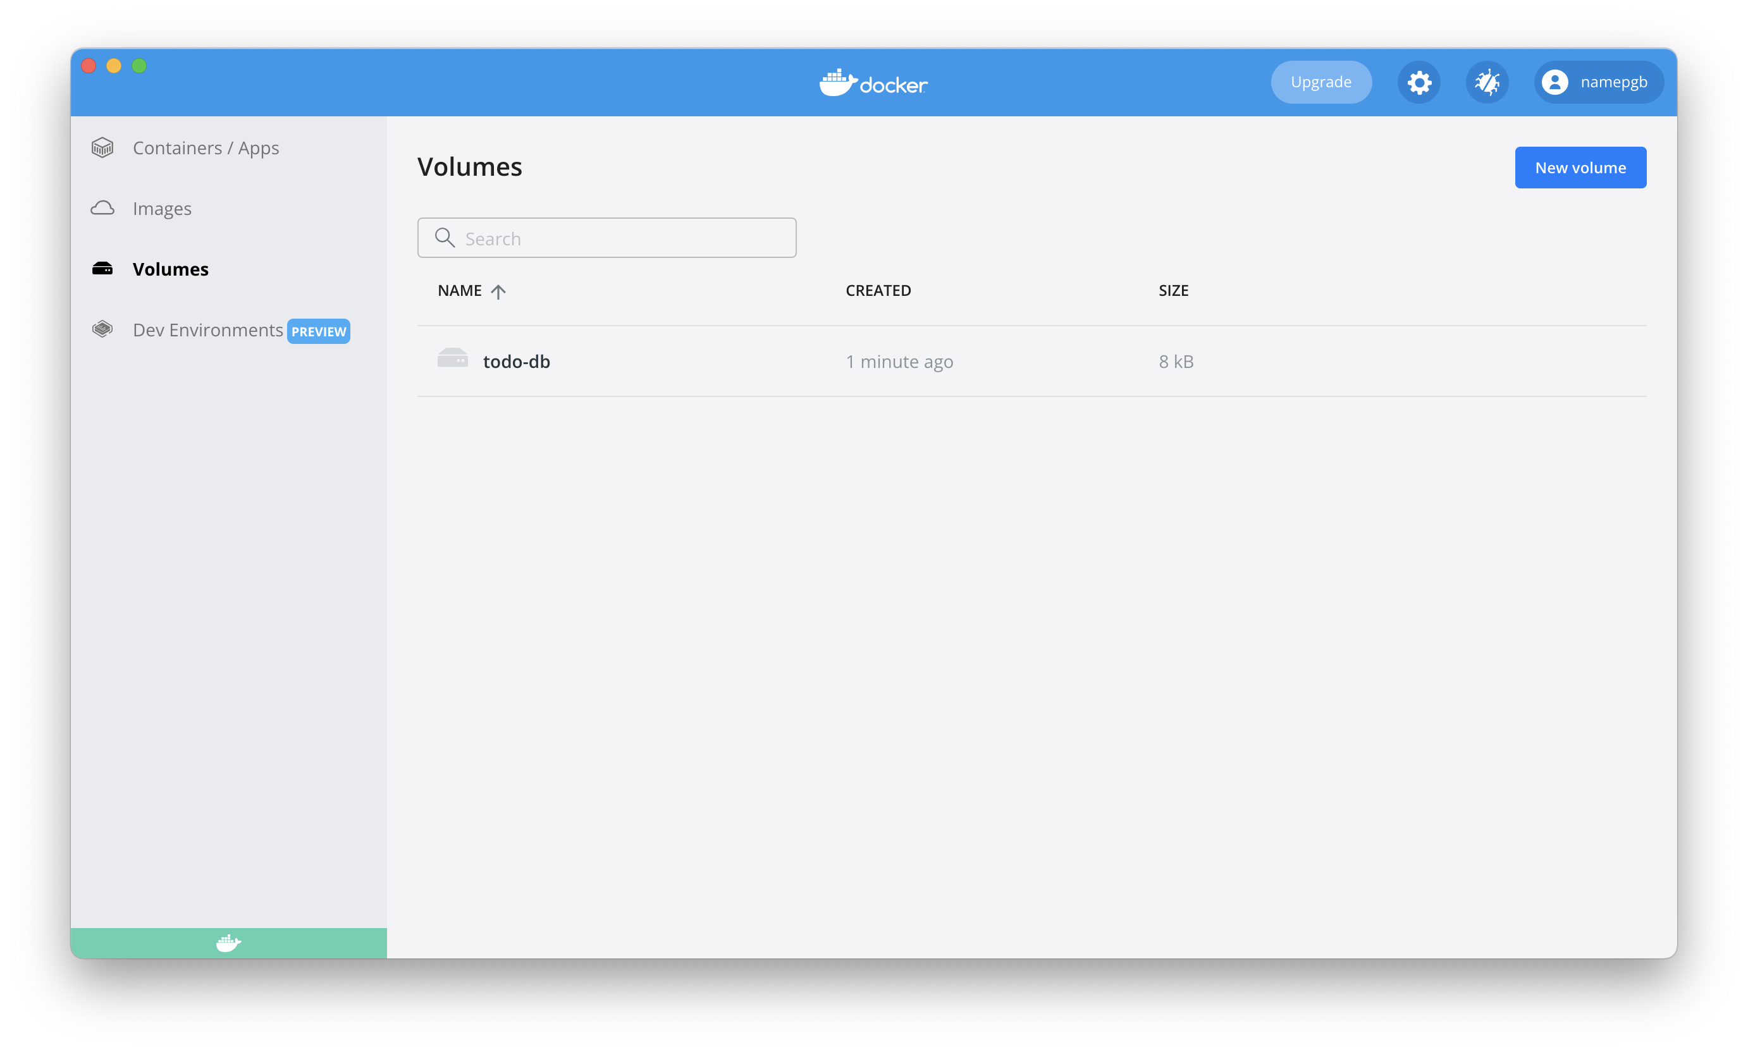Image resolution: width=1748 pixels, height=1052 pixels.
Task: Open the Troubleshoot bug icon
Action: tap(1487, 82)
